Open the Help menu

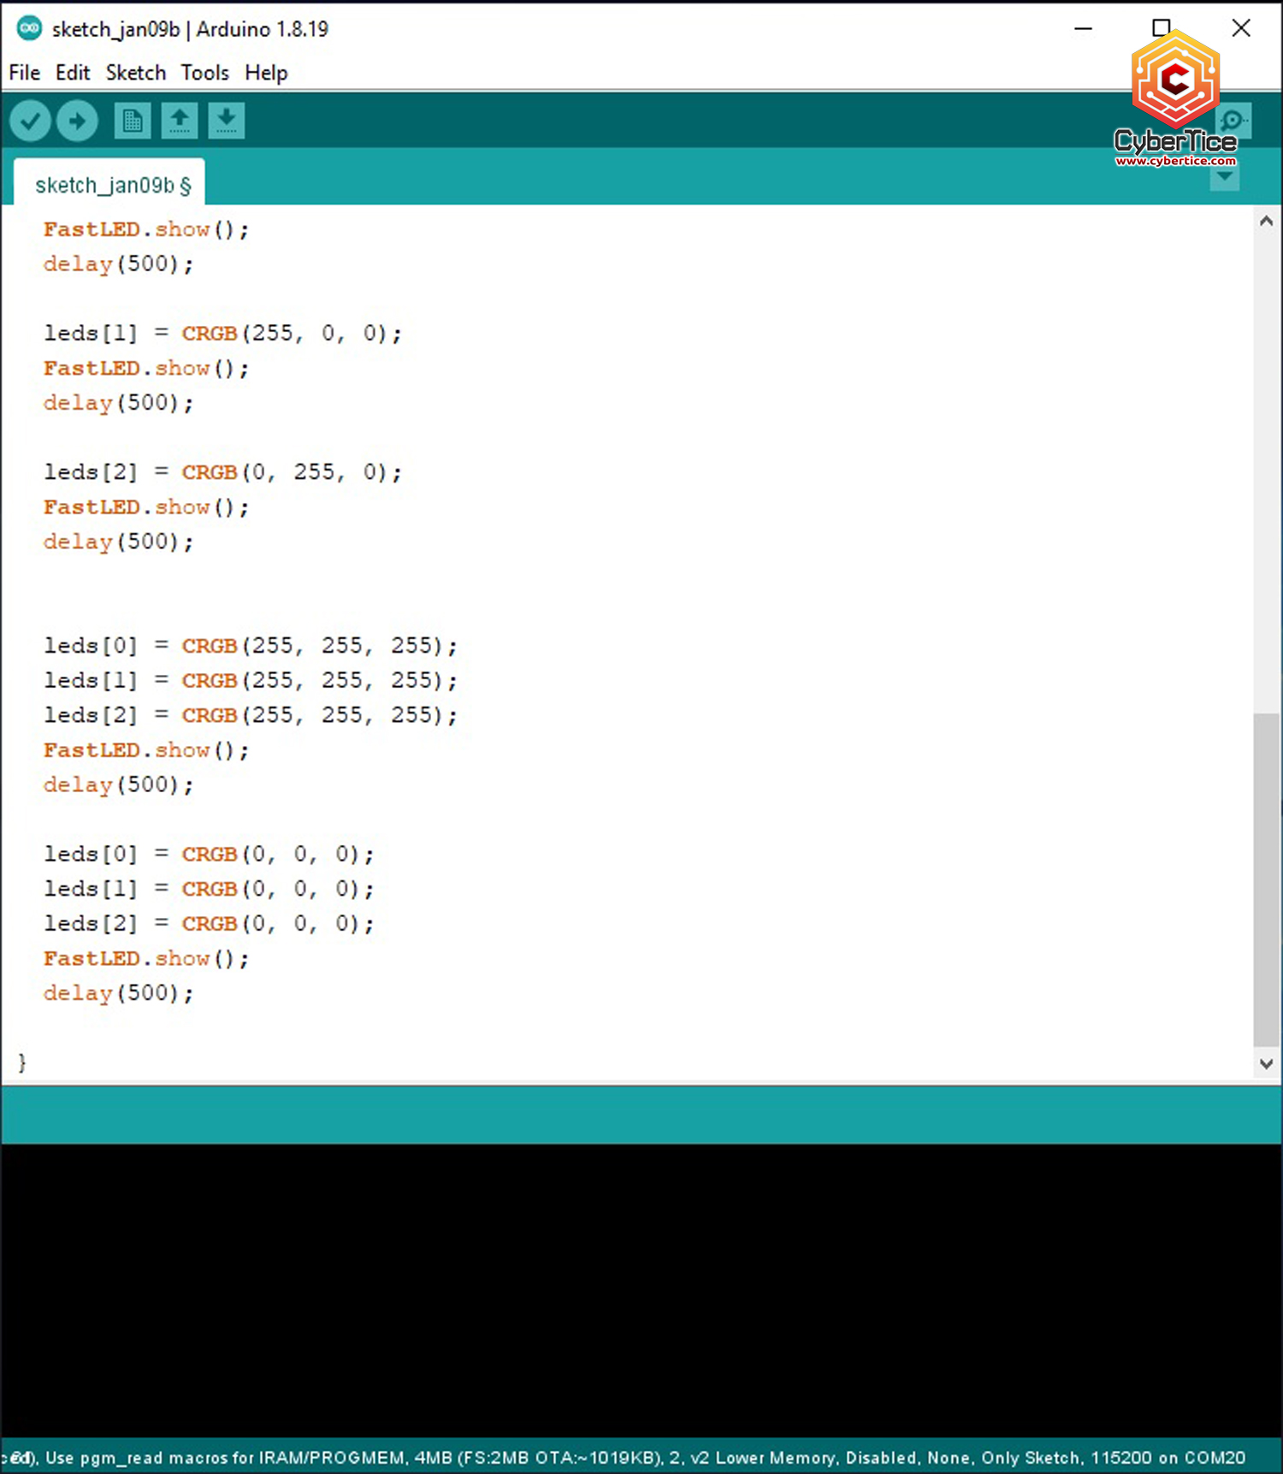(x=266, y=73)
